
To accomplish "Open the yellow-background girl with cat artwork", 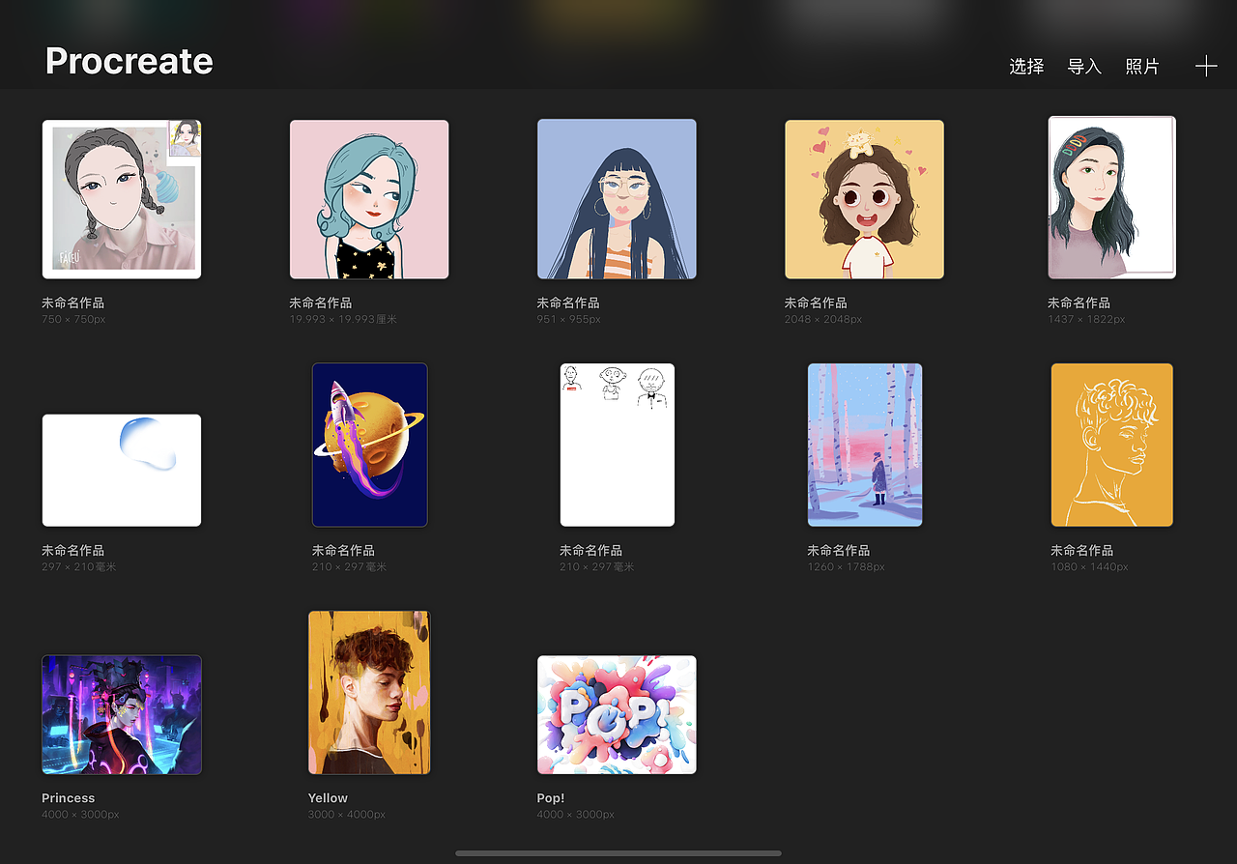I will [x=864, y=198].
